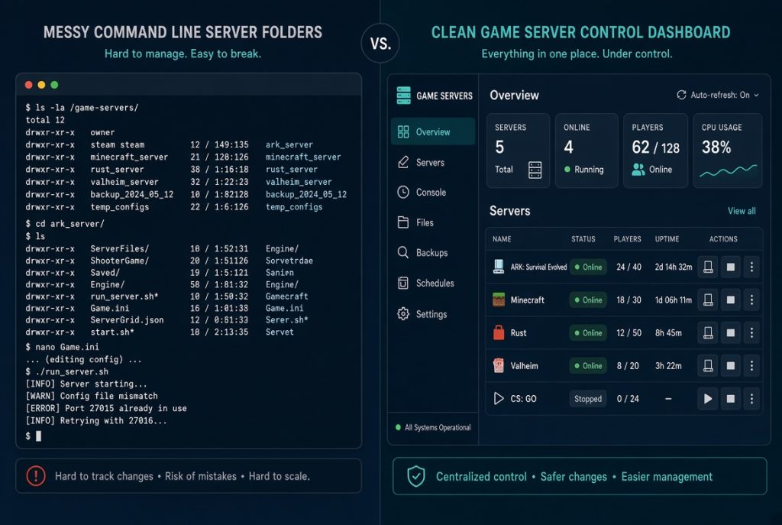Screen dimensions: 782x525
Task: Click the Backups magnifier icon in sidebar
Action: pyautogui.click(x=403, y=252)
